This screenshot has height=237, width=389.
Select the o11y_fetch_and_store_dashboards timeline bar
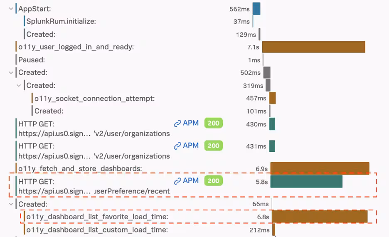pyautogui.click(x=320, y=168)
